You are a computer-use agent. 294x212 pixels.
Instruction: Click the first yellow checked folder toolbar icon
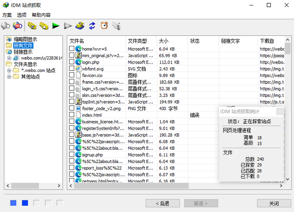coord(32,26)
